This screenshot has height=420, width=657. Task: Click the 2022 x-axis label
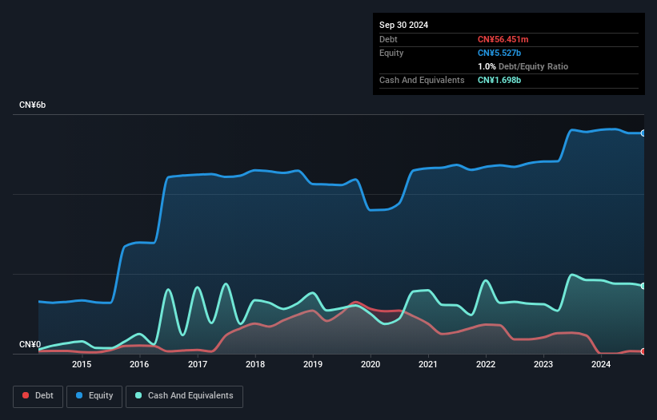pyautogui.click(x=486, y=364)
